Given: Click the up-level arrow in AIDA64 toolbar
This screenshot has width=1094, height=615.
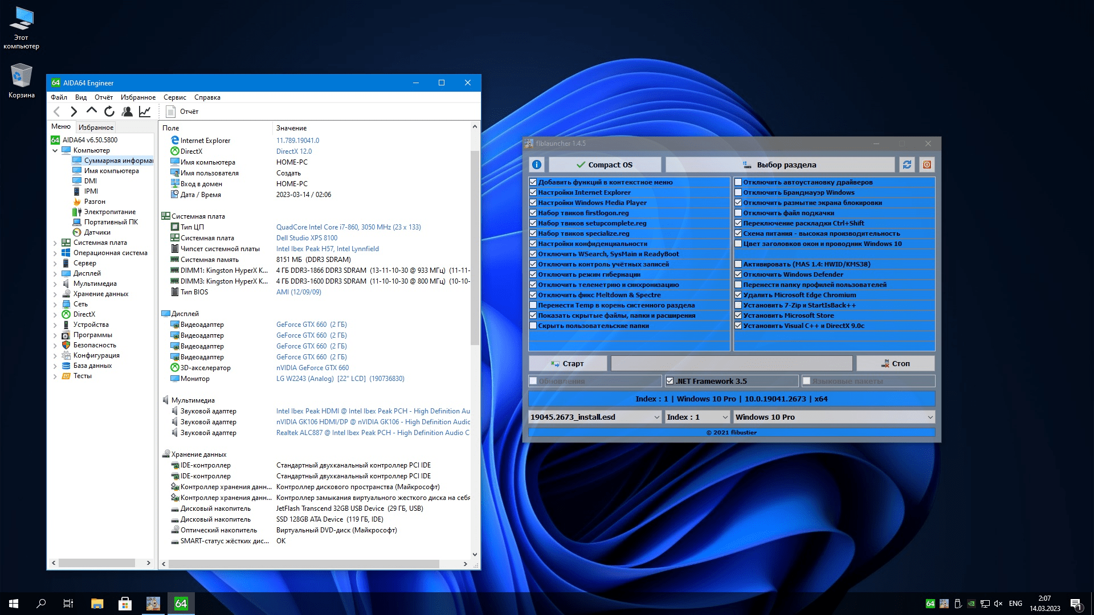Looking at the screenshot, I should click(x=91, y=112).
